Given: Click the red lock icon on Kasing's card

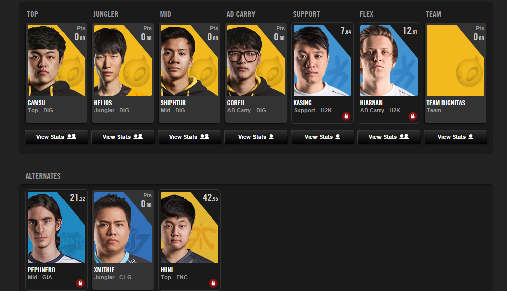Looking at the screenshot, I should click(x=346, y=116).
